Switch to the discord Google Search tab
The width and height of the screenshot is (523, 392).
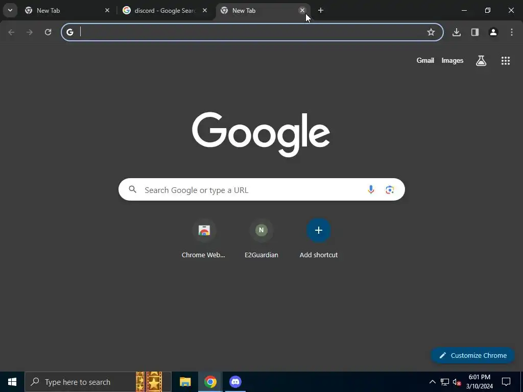(165, 10)
